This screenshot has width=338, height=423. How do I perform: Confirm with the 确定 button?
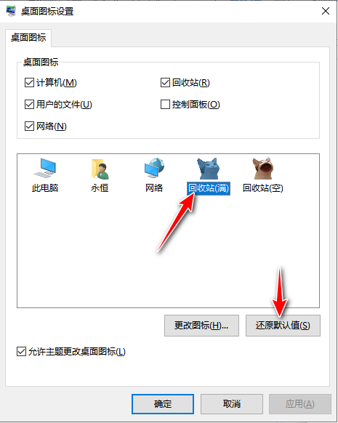coord(163,404)
